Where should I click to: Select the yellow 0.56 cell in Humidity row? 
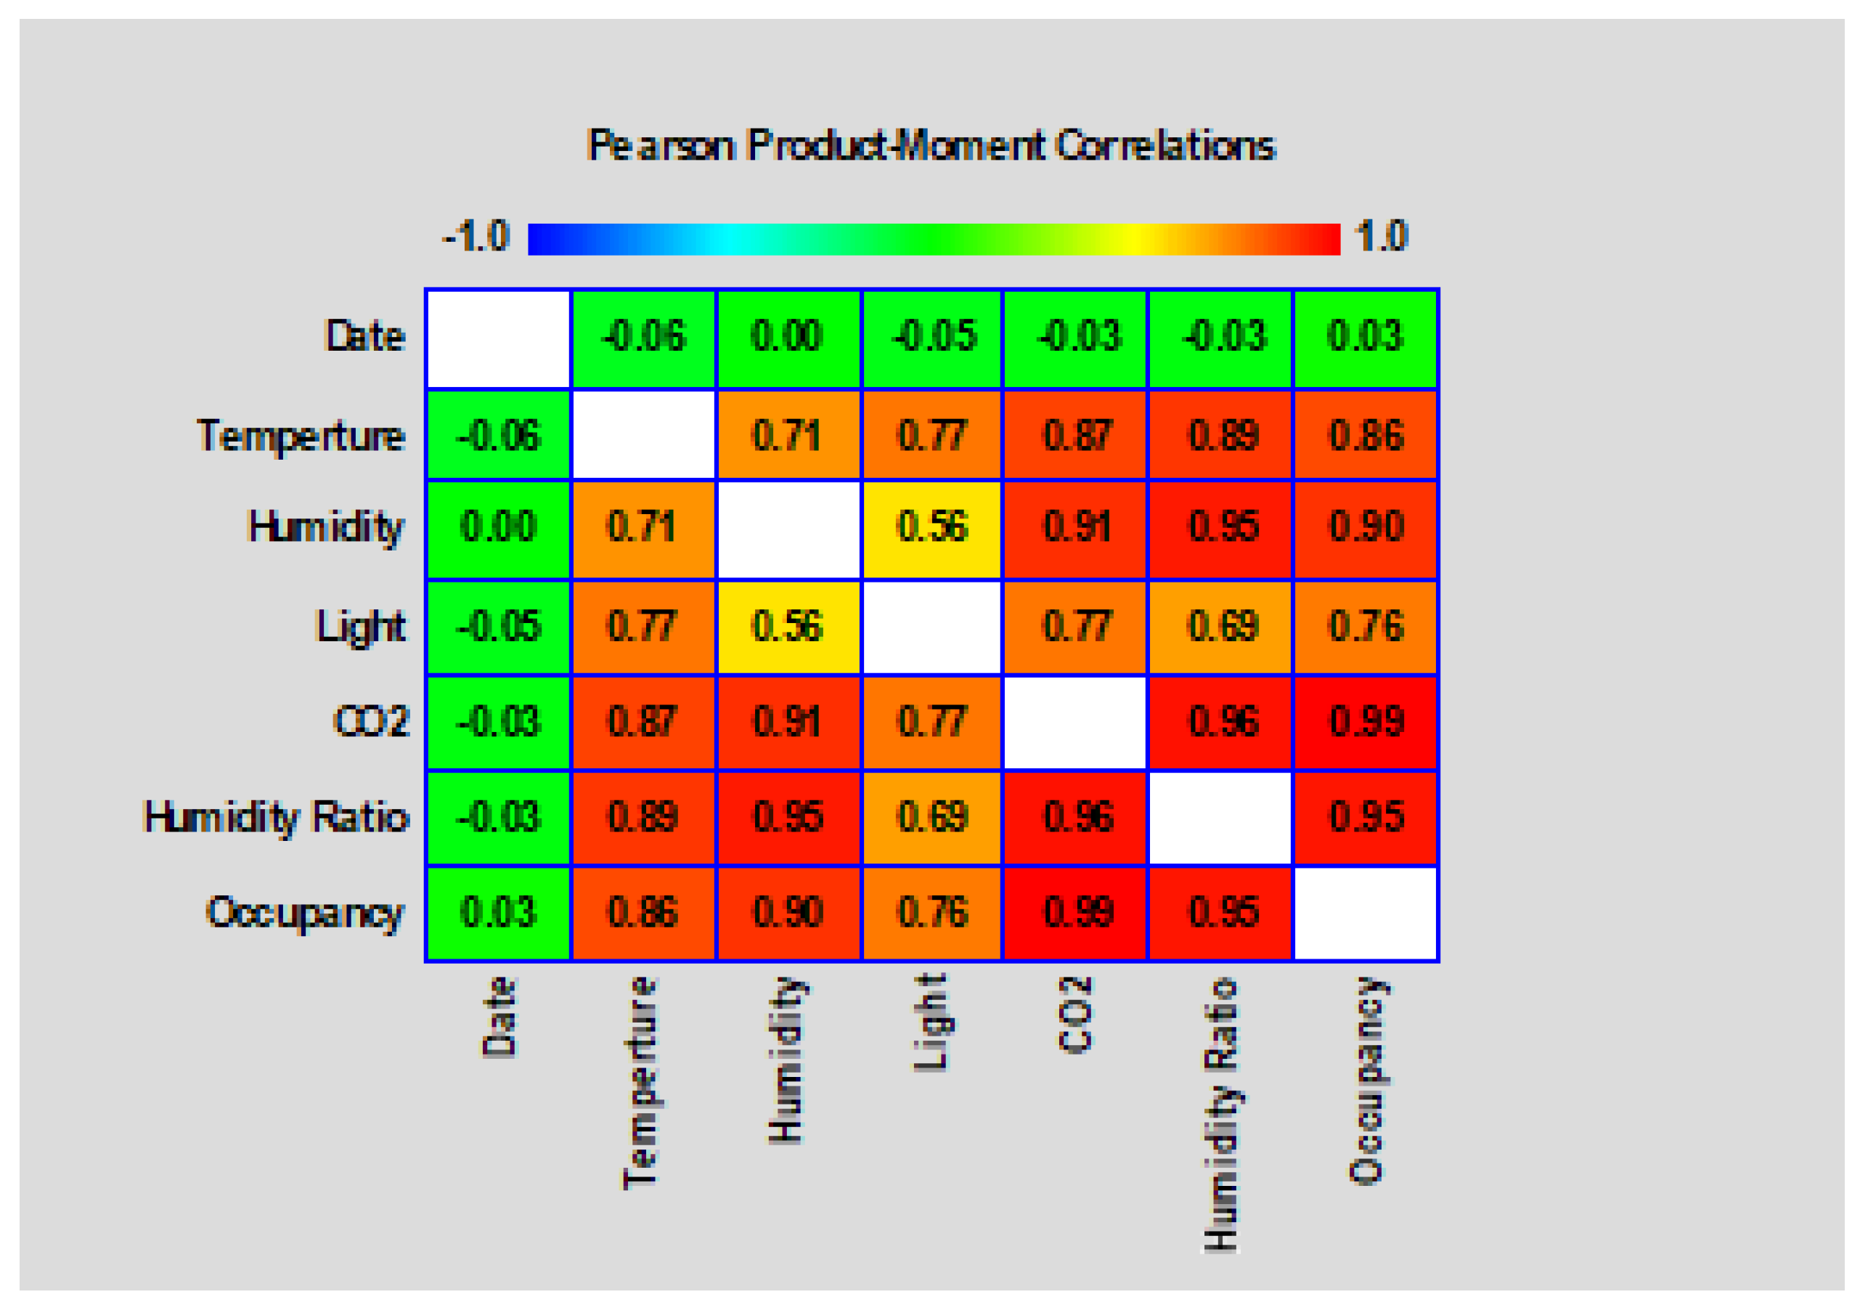(x=932, y=529)
